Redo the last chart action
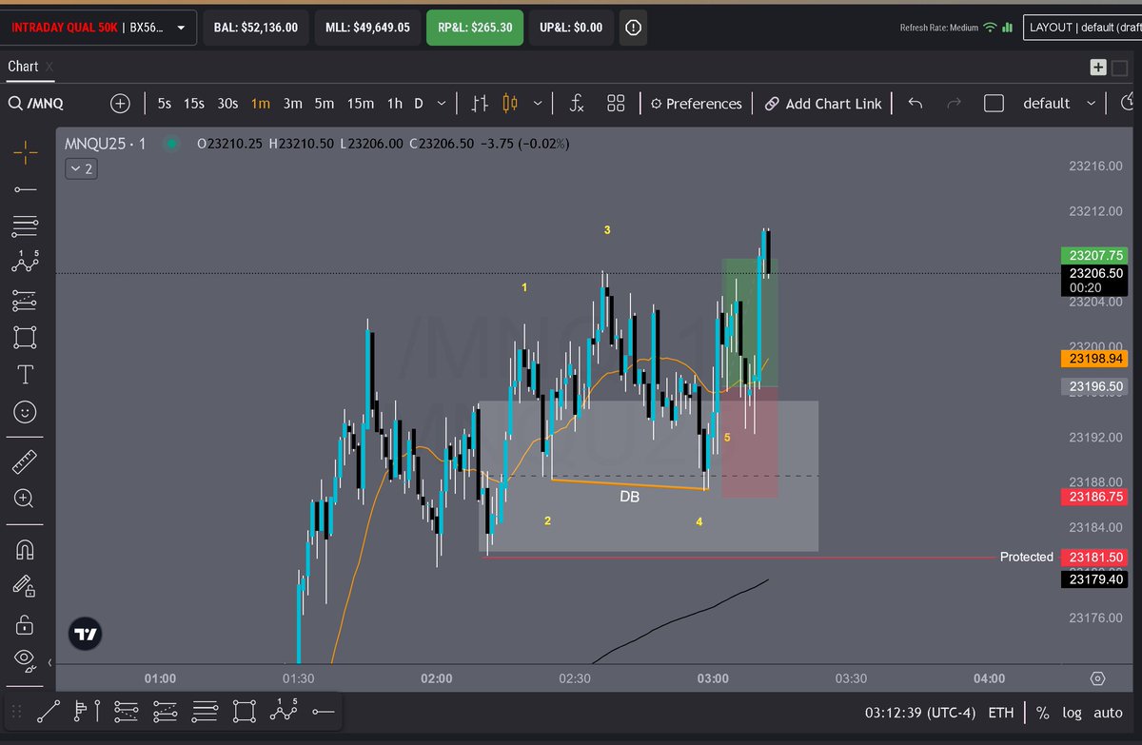Viewport: 1142px width, 745px height. [954, 103]
